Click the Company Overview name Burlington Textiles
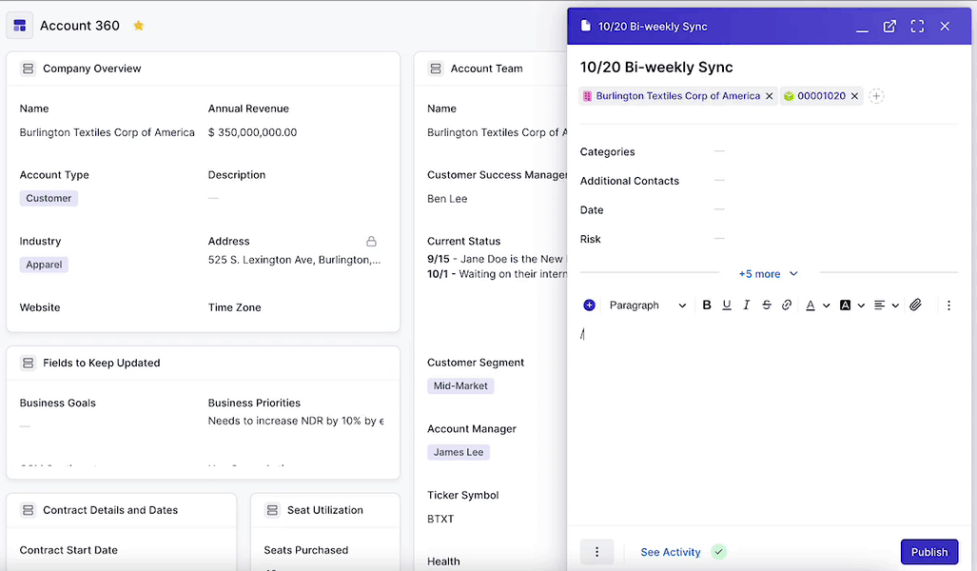977x571 pixels. [x=107, y=132]
